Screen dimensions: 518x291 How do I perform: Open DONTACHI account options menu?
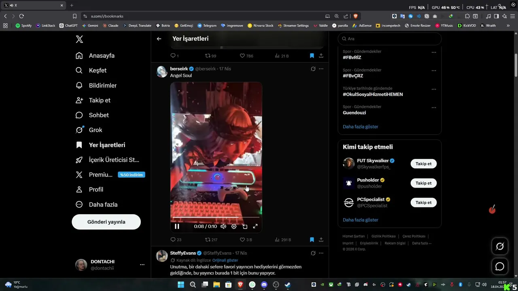point(142,265)
